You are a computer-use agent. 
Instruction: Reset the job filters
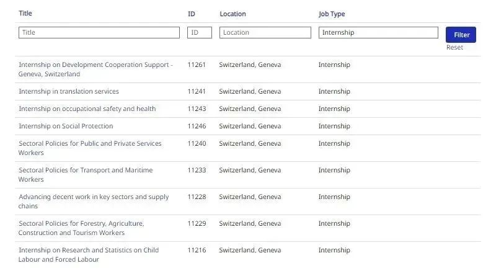tap(454, 48)
